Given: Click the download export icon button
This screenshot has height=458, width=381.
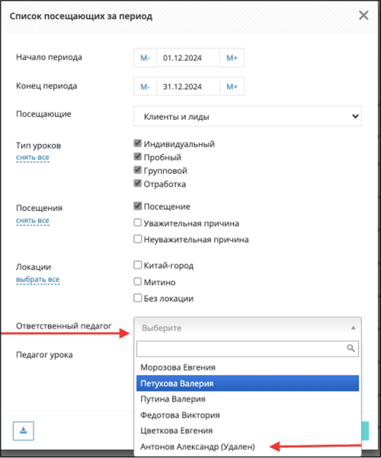Looking at the screenshot, I should coord(24,431).
